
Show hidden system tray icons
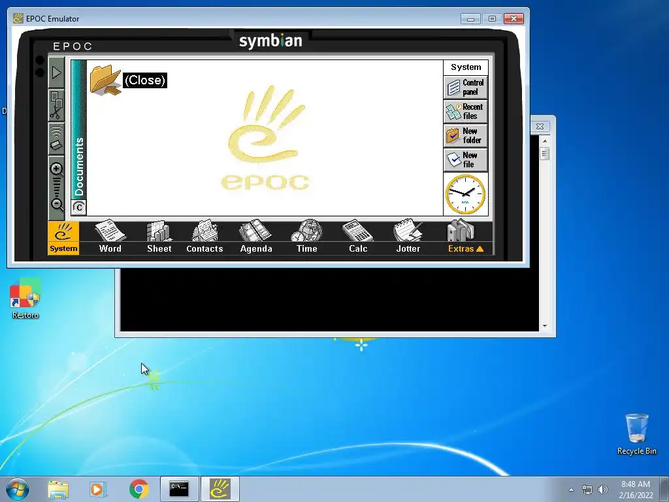click(x=571, y=490)
